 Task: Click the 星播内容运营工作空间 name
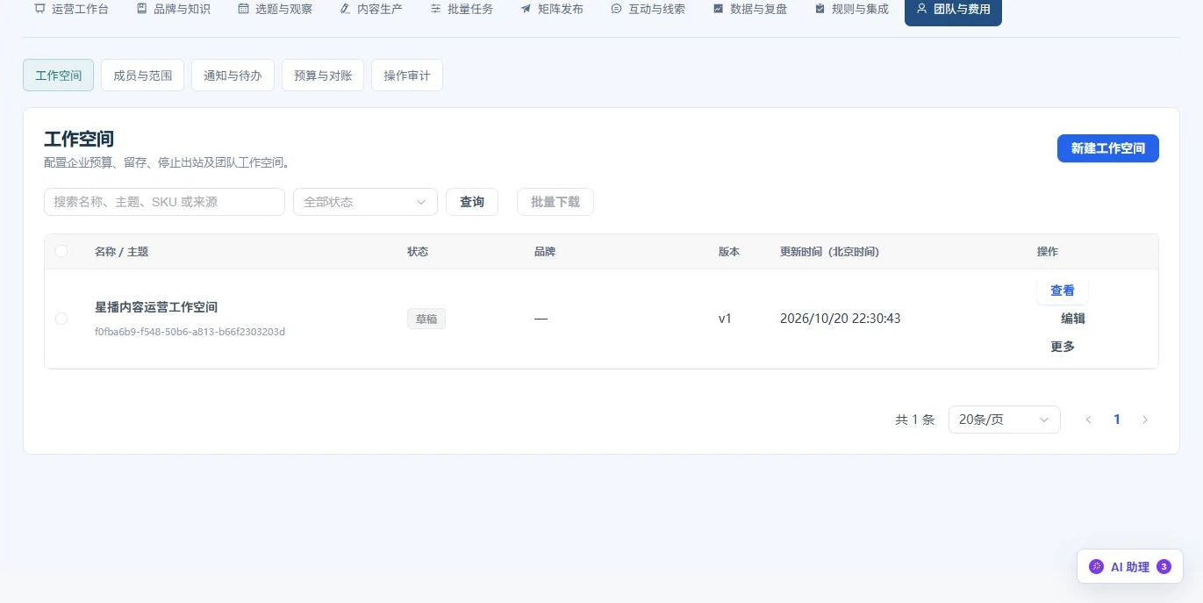pyautogui.click(x=156, y=307)
